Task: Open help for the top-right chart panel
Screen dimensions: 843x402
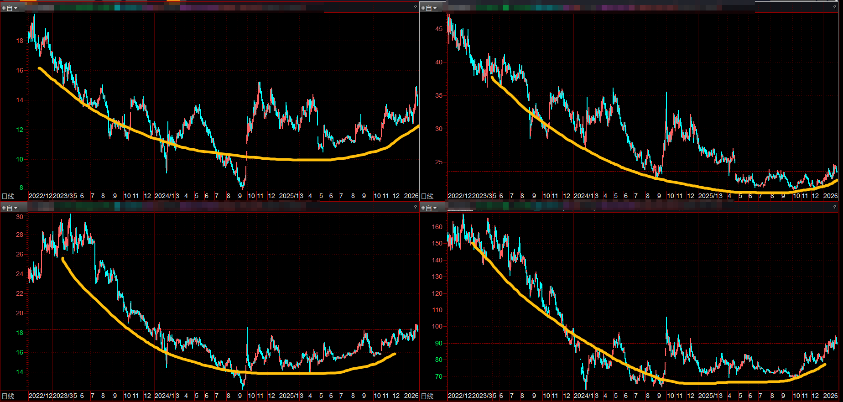Action: click(834, 7)
